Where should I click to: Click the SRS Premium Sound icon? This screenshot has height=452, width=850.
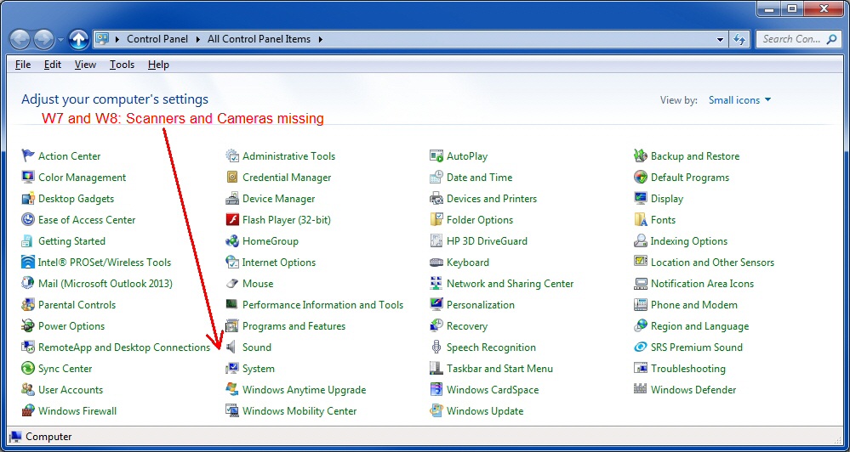click(641, 347)
